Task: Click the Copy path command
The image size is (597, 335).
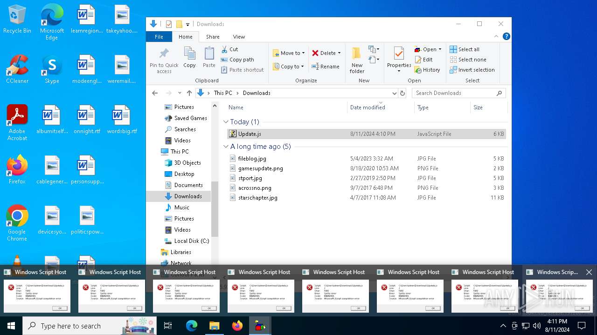Action: coord(237,60)
